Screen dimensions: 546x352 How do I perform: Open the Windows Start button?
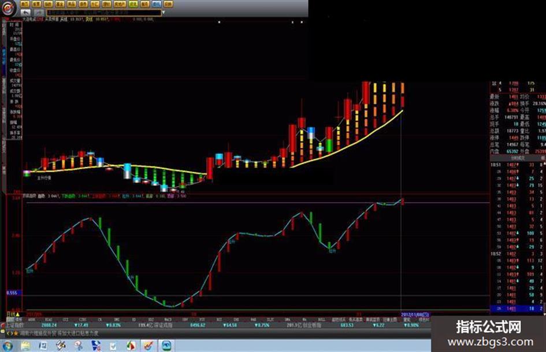(x=8, y=346)
